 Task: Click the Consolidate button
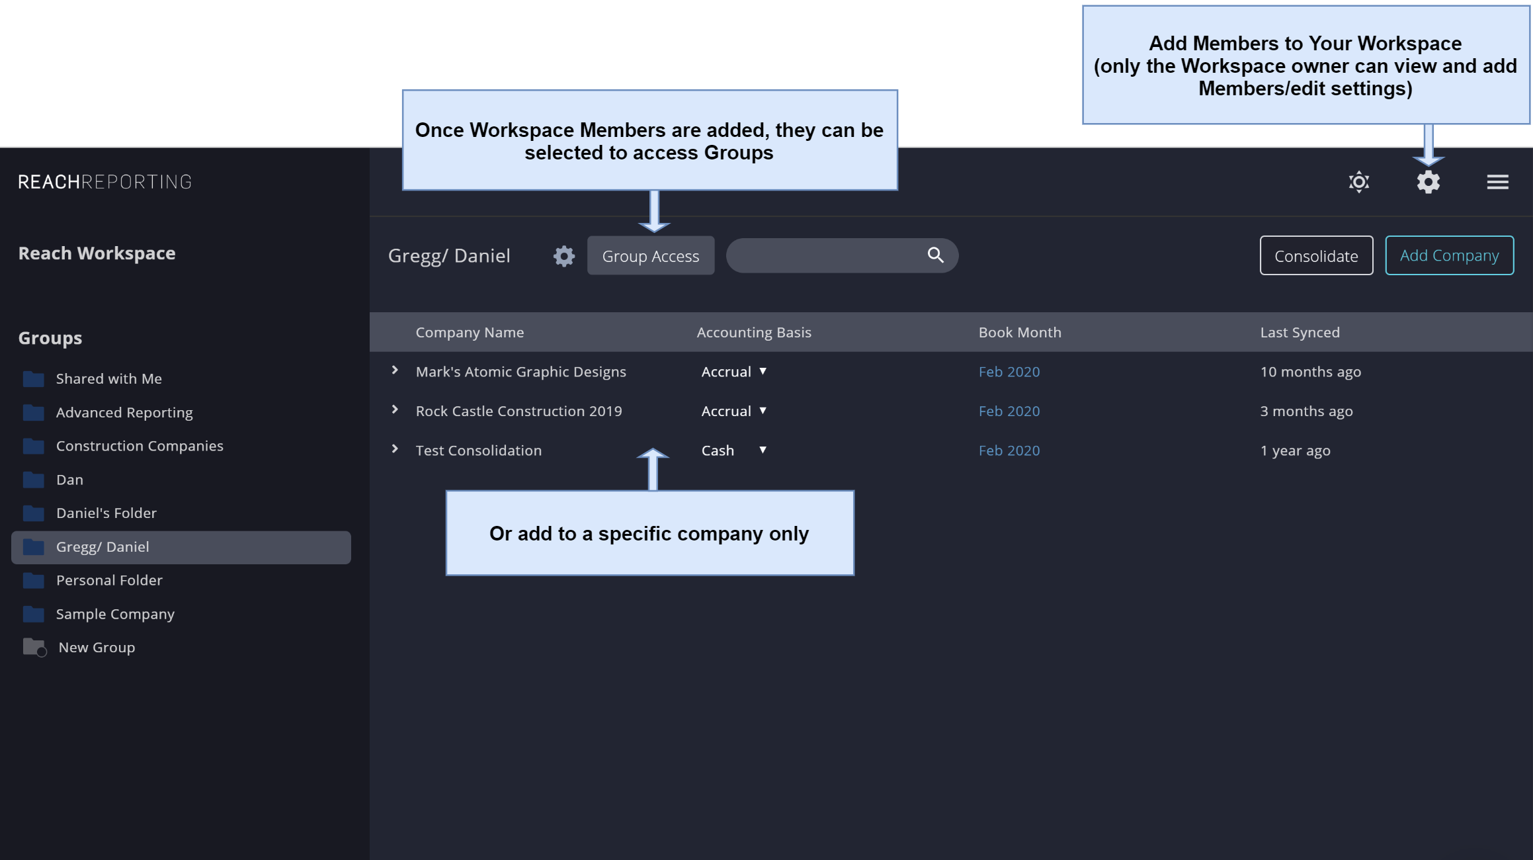coord(1316,255)
